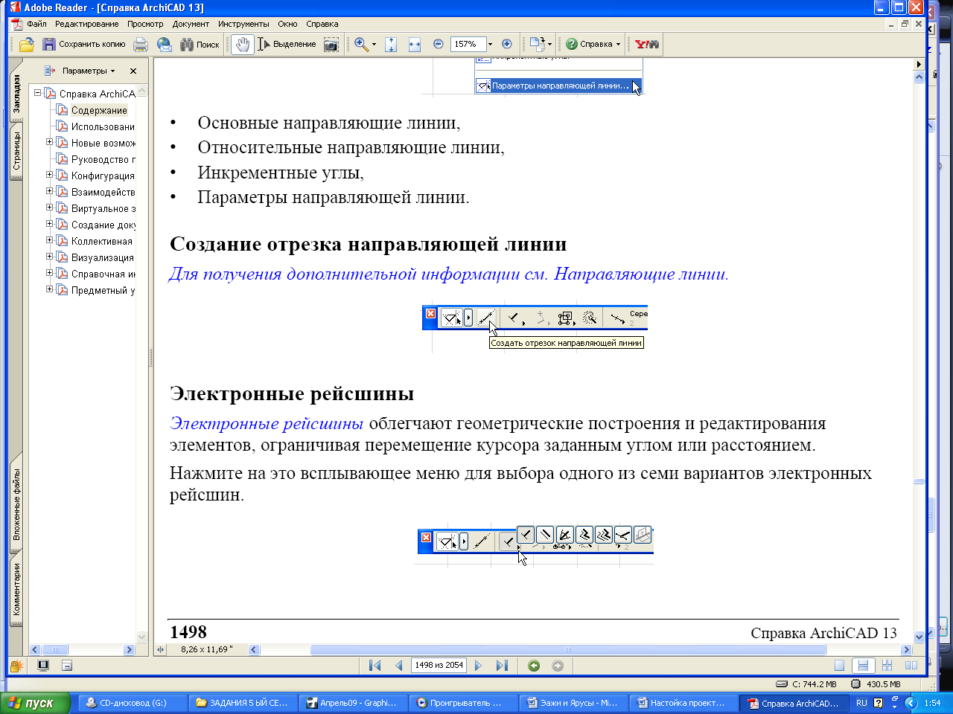The image size is (953, 714).
Task: Select the Snapshot camera tool
Action: pyautogui.click(x=331, y=45)
